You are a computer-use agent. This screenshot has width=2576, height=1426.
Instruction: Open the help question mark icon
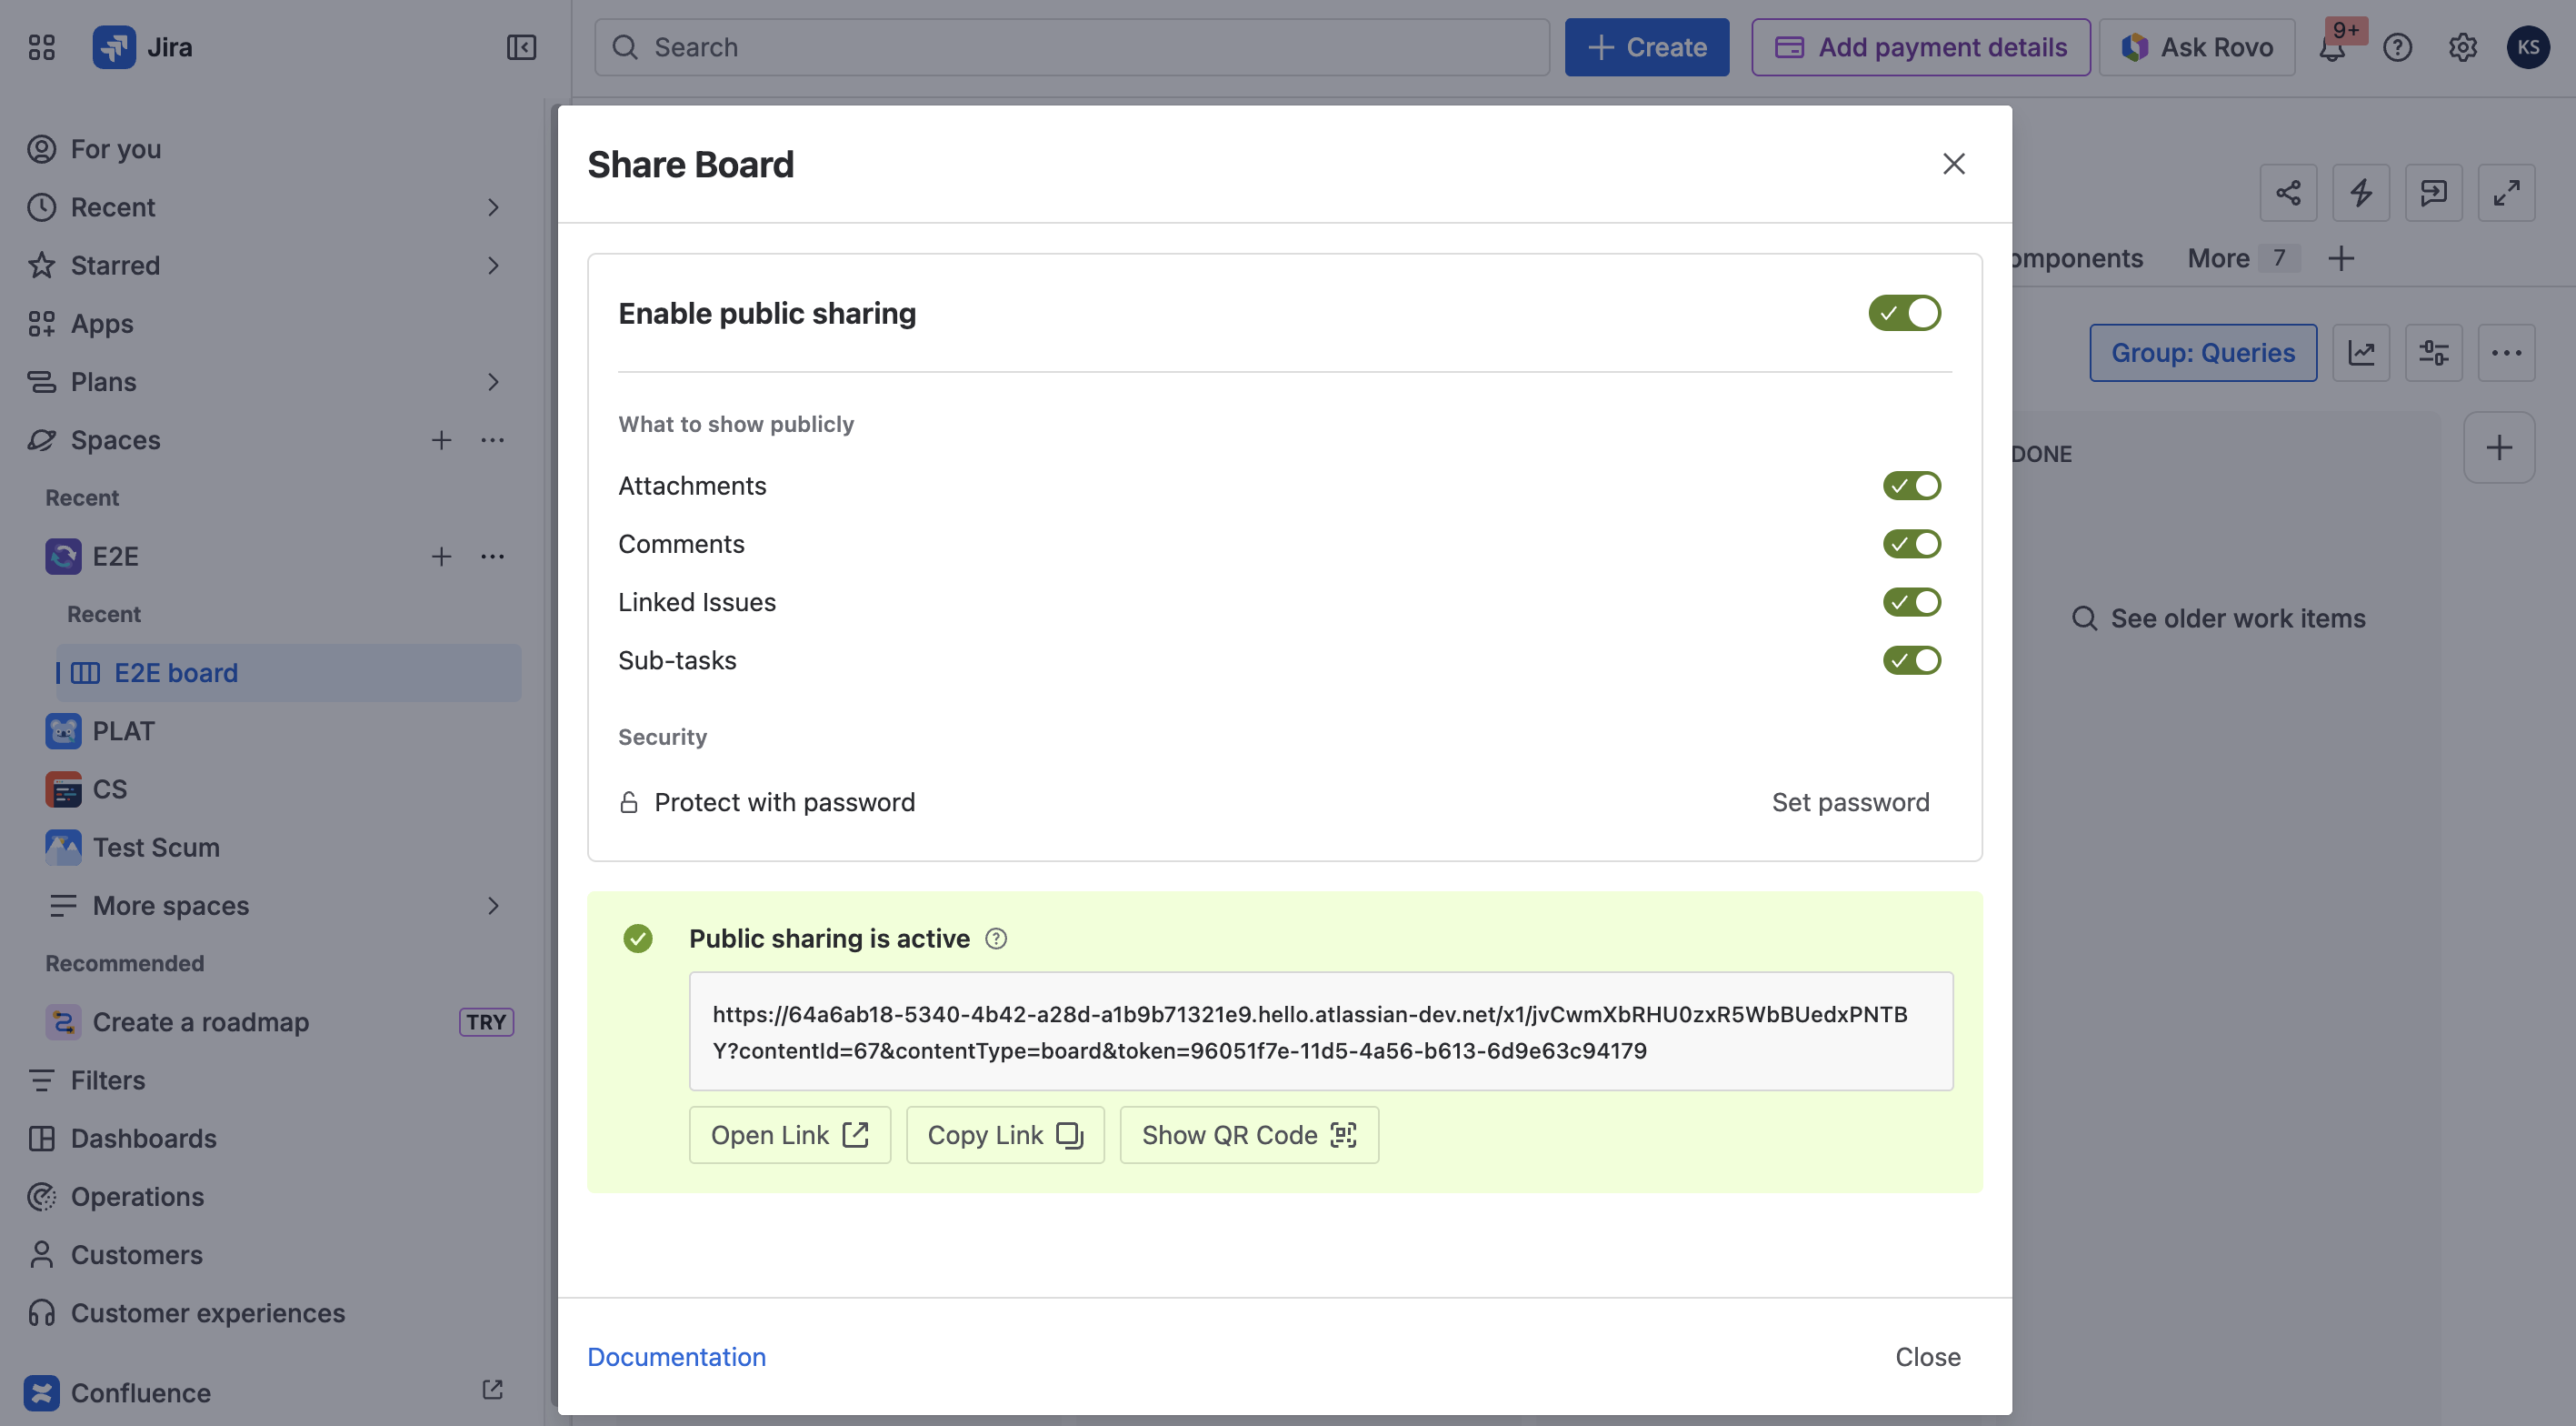(x=2397, y=47)
